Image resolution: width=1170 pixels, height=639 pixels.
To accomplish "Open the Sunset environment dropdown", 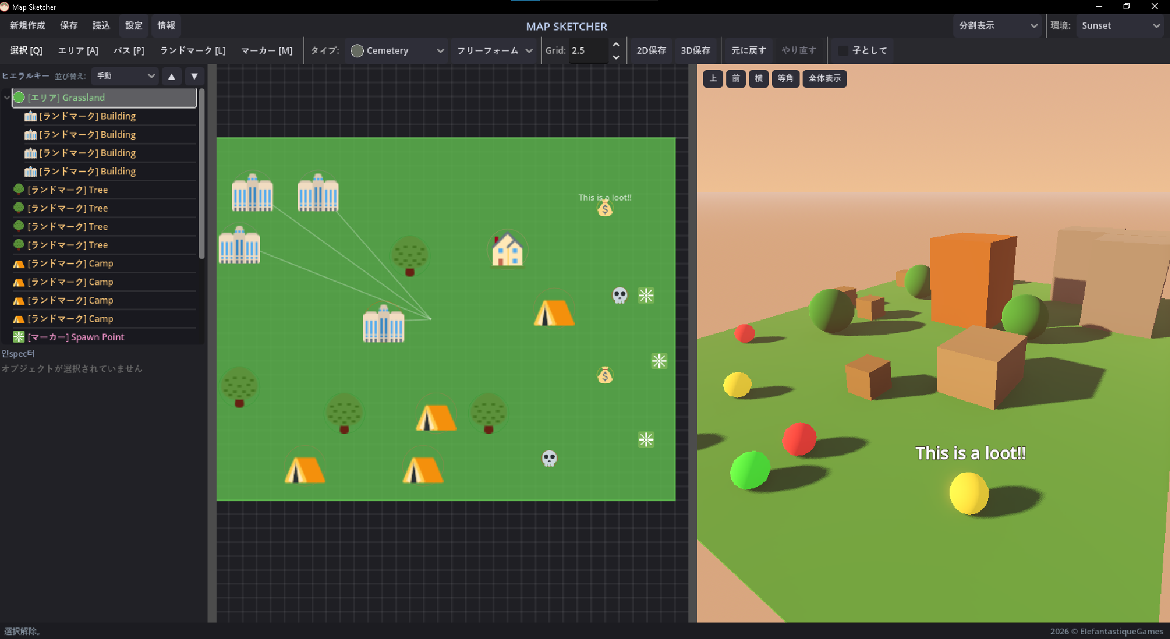I will click(x=1121, y=26).
